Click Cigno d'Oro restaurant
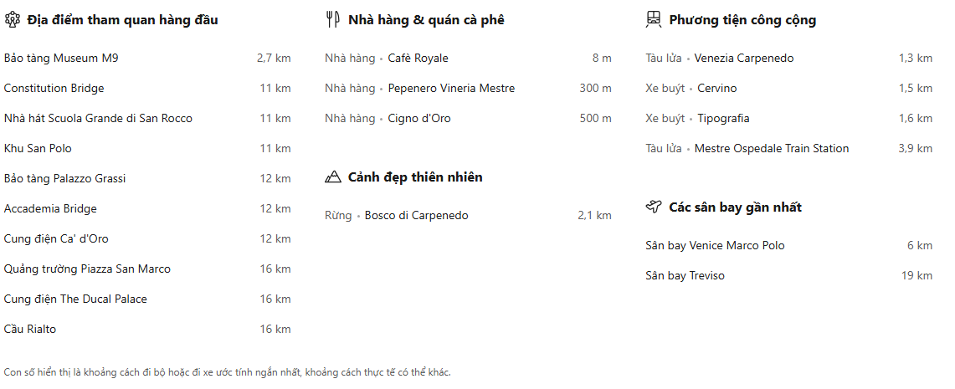 coord(419,119)
